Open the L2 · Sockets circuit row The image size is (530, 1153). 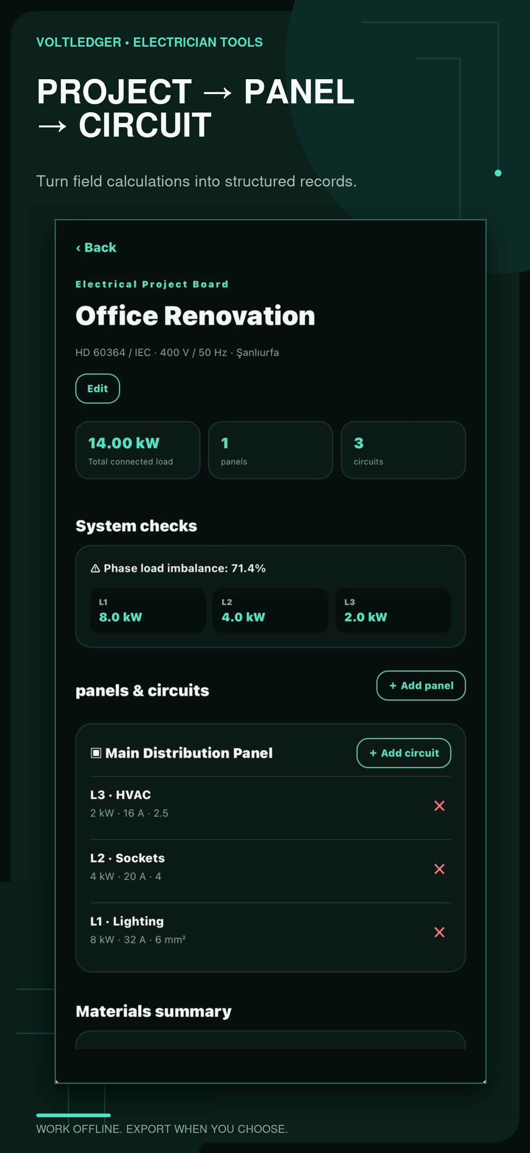(x=271, y=871)
